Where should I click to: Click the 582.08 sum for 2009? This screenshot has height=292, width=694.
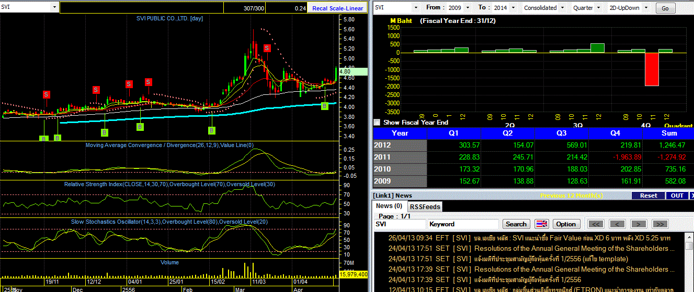(675, 181)
